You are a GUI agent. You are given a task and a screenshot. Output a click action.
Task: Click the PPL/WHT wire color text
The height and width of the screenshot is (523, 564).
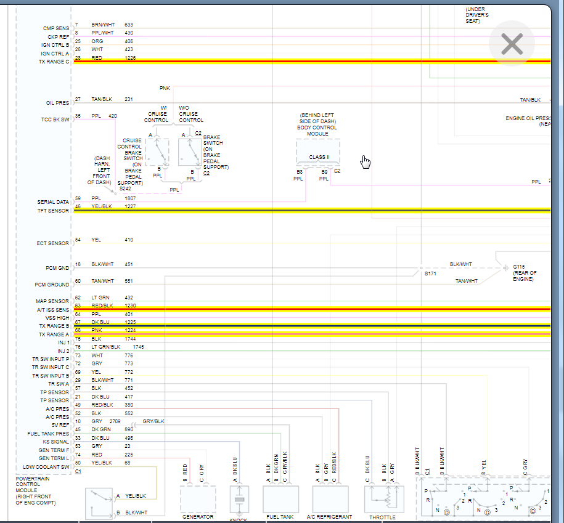(102, 33)
